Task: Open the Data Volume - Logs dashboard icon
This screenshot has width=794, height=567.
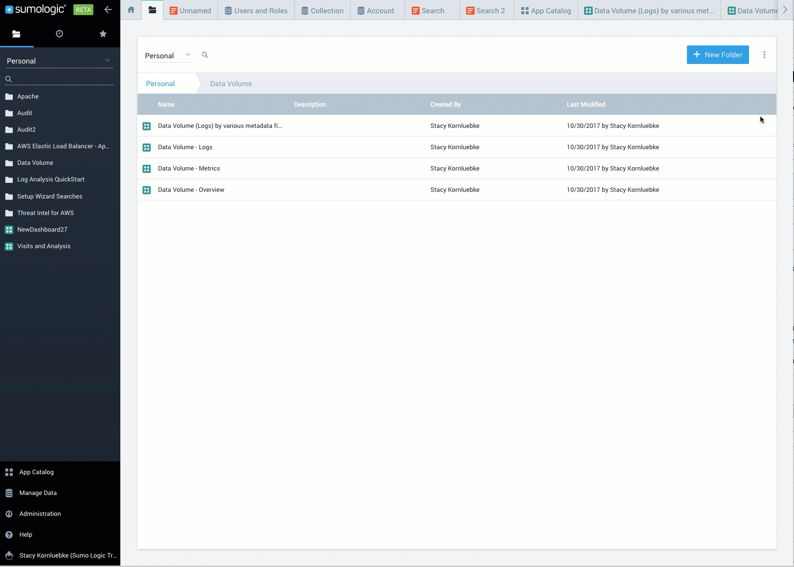Action: click(147, 147)
